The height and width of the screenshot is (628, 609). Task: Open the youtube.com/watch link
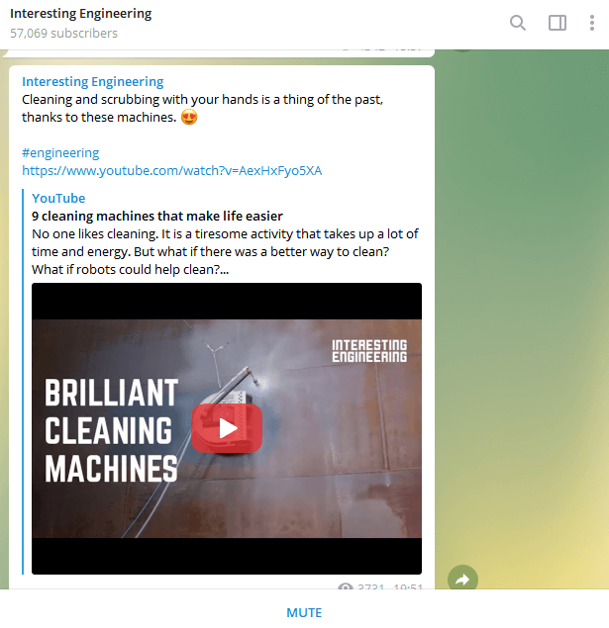[x=171, y=171]
